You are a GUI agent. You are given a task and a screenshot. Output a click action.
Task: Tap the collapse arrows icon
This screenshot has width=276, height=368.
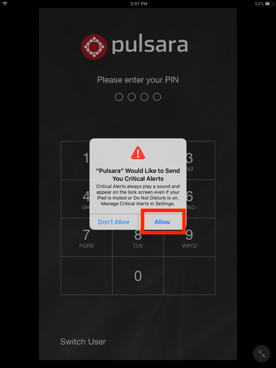(x=261, y=353)
